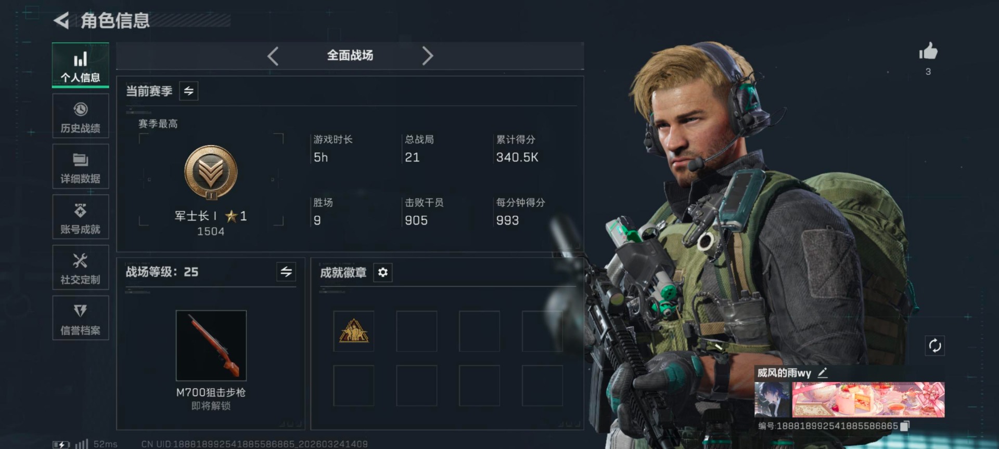Switch to previous game mode arrow

coord(273,56)
